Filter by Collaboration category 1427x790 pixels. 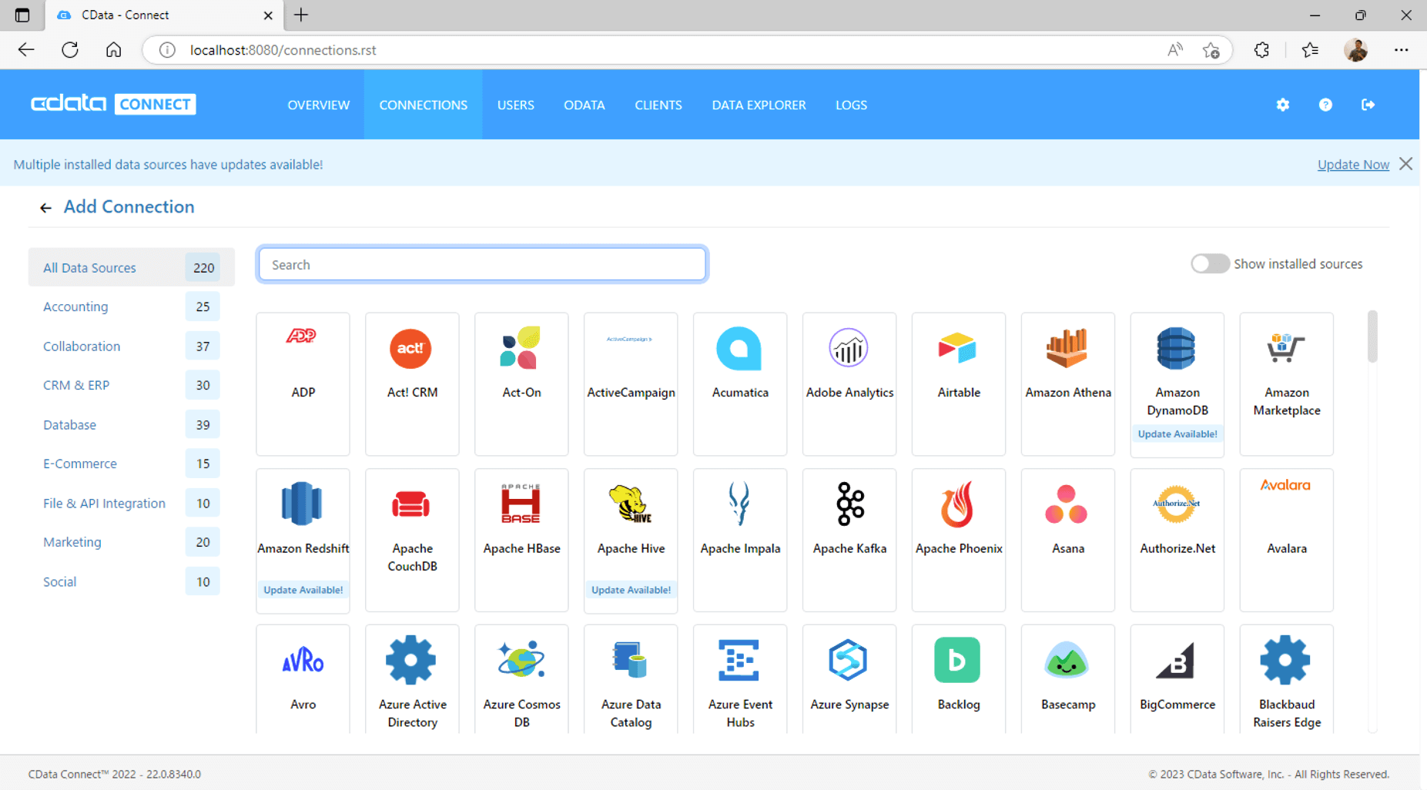(132, 346)
